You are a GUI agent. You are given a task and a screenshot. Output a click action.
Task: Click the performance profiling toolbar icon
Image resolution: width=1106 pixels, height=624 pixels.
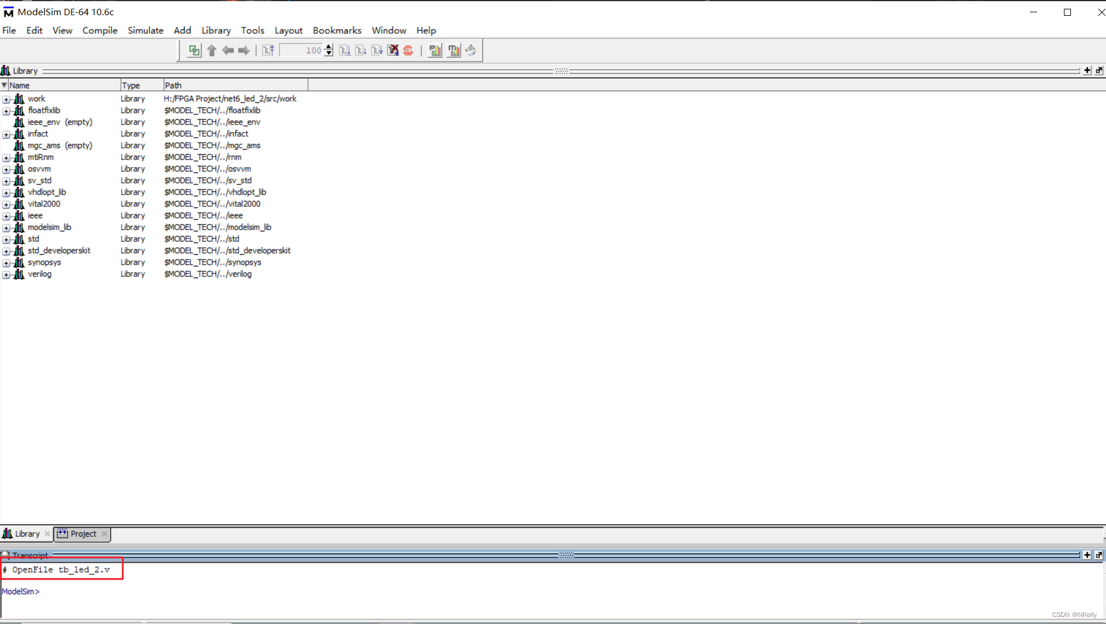click(435, 51)
